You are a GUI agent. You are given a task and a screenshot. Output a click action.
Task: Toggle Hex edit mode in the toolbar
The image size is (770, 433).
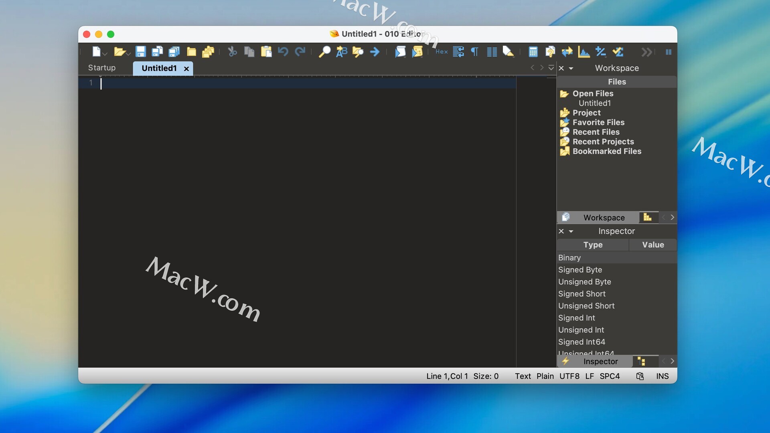tap(442, 52)
